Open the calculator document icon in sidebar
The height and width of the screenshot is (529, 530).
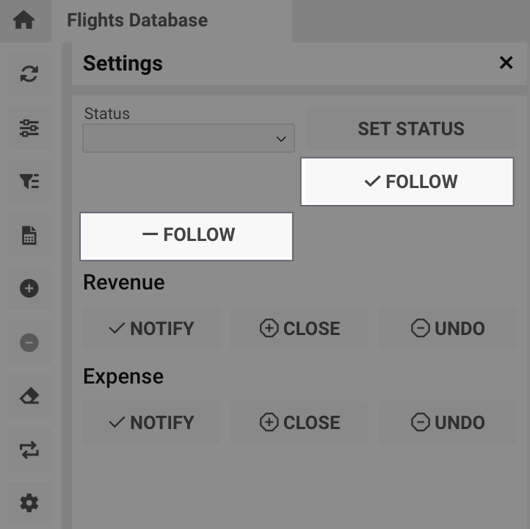point(29,235)
